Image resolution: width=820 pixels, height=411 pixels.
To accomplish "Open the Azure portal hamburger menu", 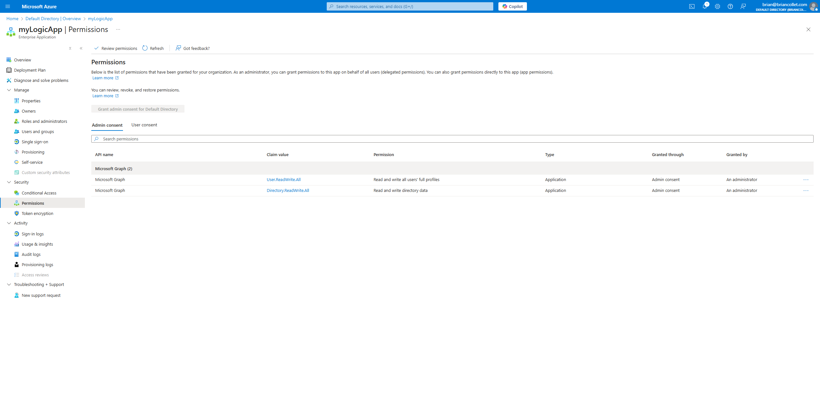I will 8,6.
